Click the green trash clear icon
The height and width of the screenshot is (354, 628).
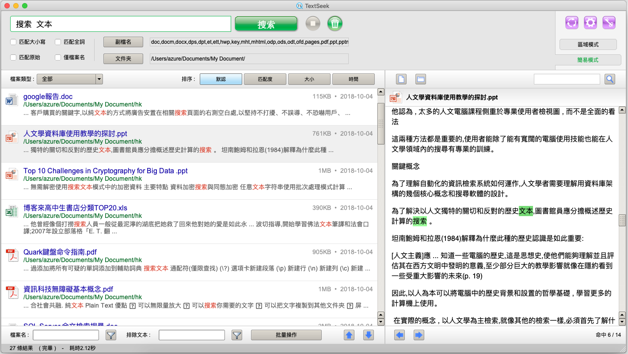click(335, 24)
